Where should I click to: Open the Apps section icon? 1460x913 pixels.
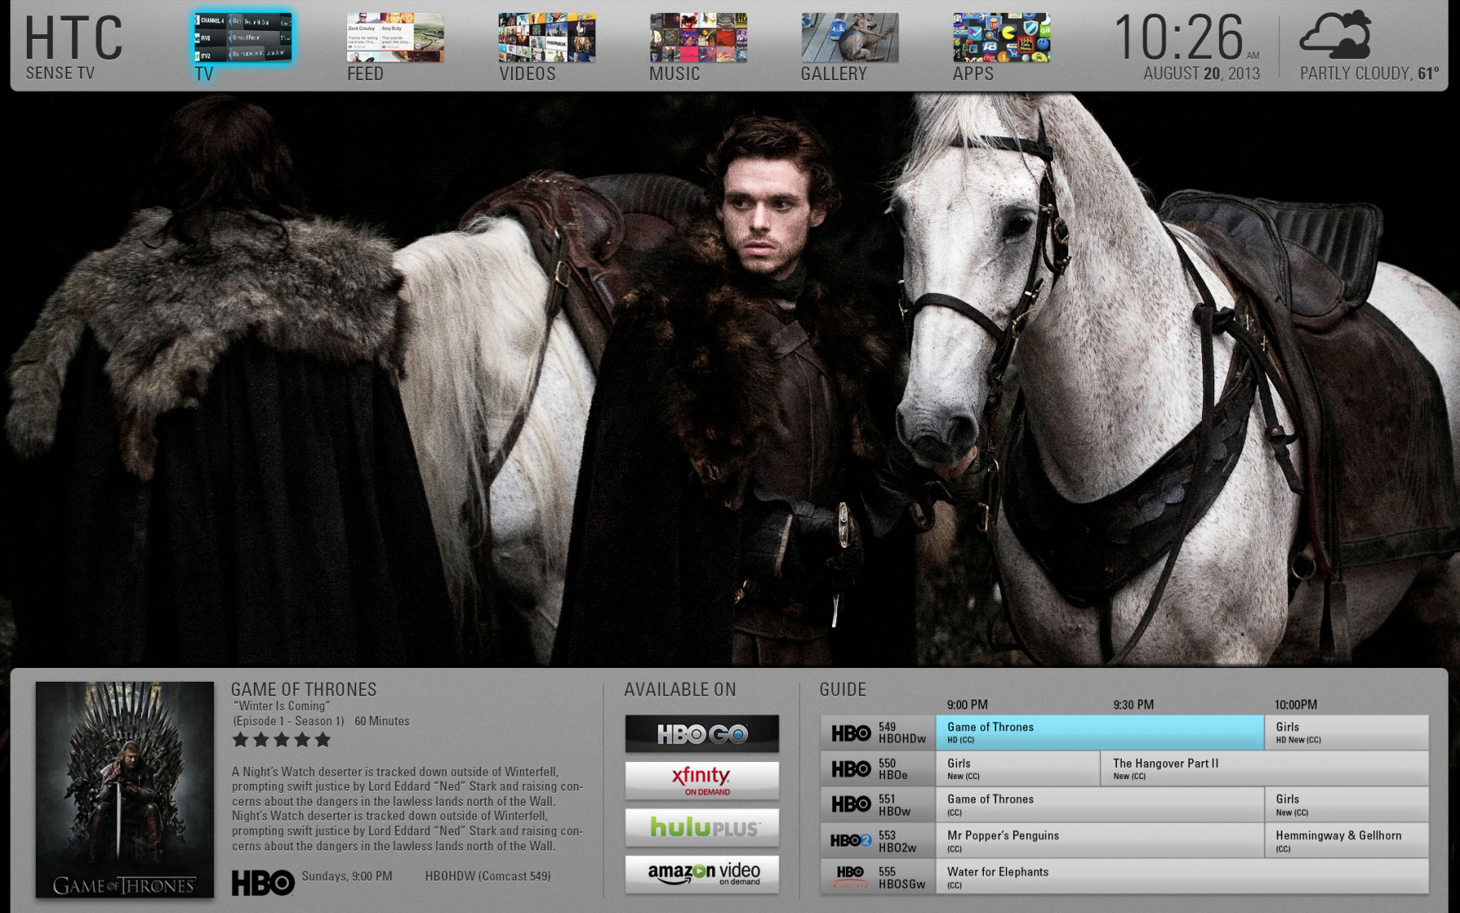pos(1001,37)
